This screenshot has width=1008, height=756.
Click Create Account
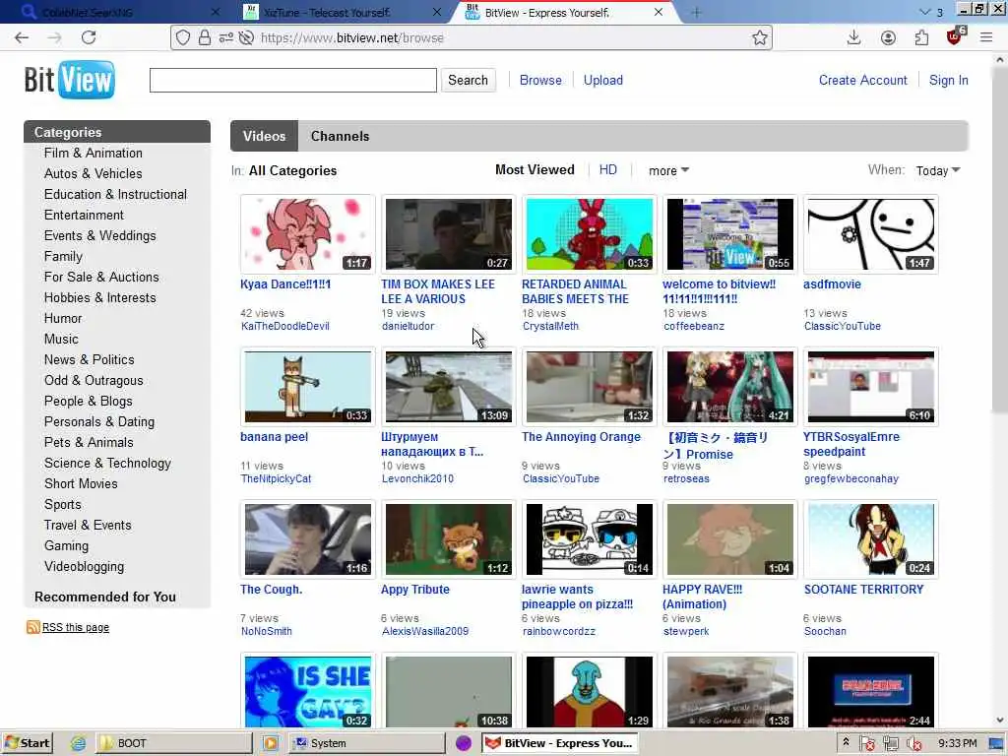[x=862, y=80]
